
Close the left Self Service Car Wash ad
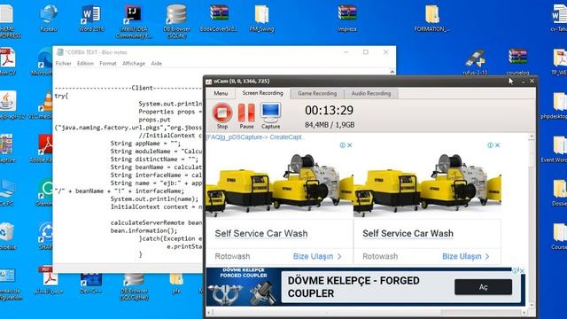point(350,145)
